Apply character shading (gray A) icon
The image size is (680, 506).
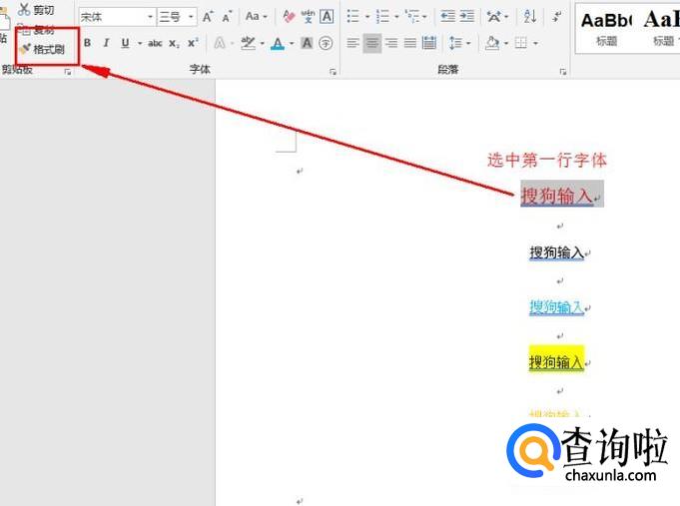307,43
